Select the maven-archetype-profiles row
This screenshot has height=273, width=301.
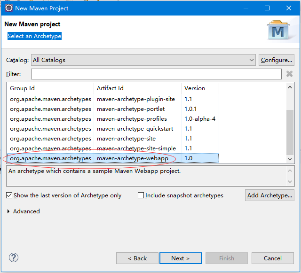[x=113, y=119]
